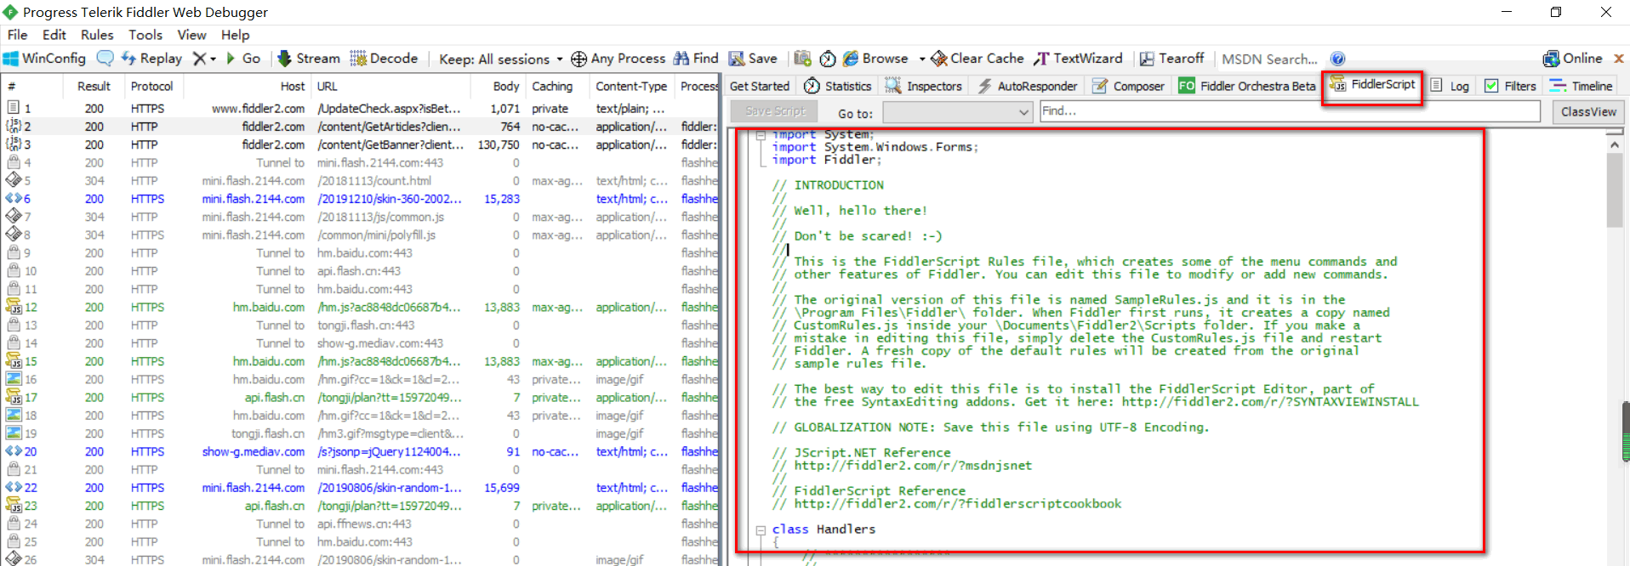Screen dimensions: 1630x566
Task: Click the Find... script search box
Action: pyautogui.click(x=1290, y=111)
